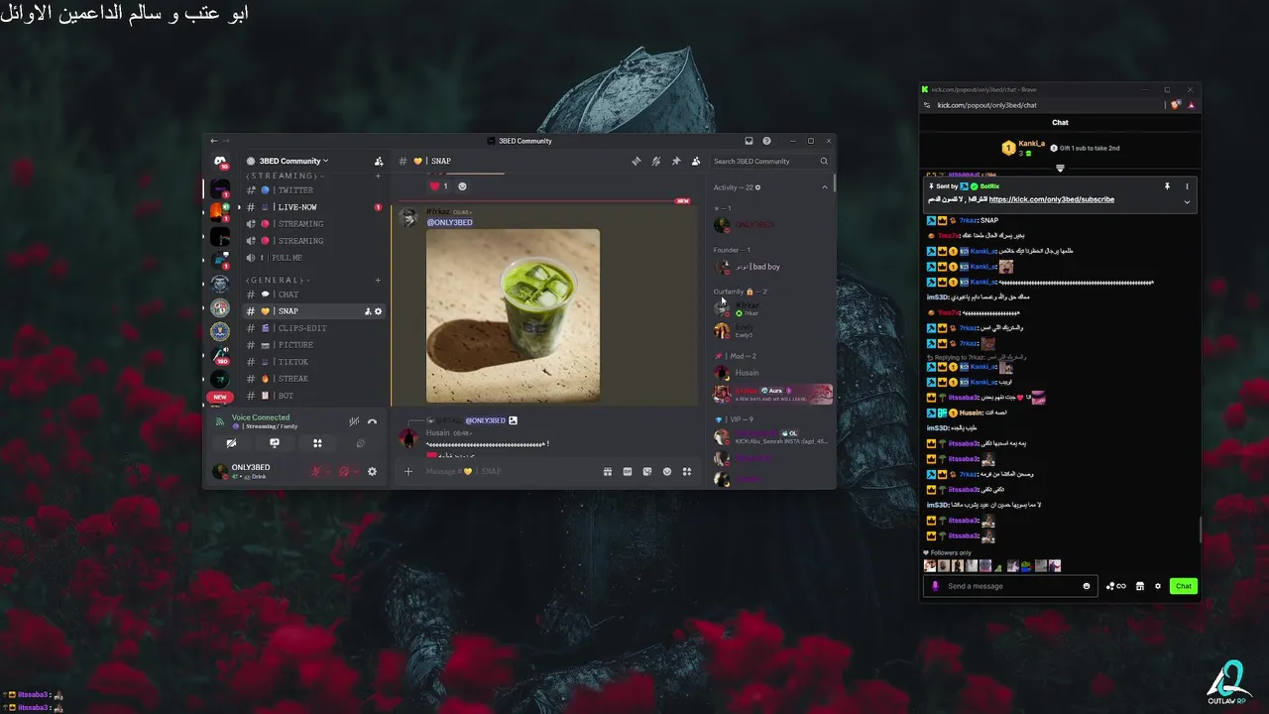Viewport: 1269px width, 714px height.
Task: Undeafen headphones in user panel
Action: pos(344,472)
